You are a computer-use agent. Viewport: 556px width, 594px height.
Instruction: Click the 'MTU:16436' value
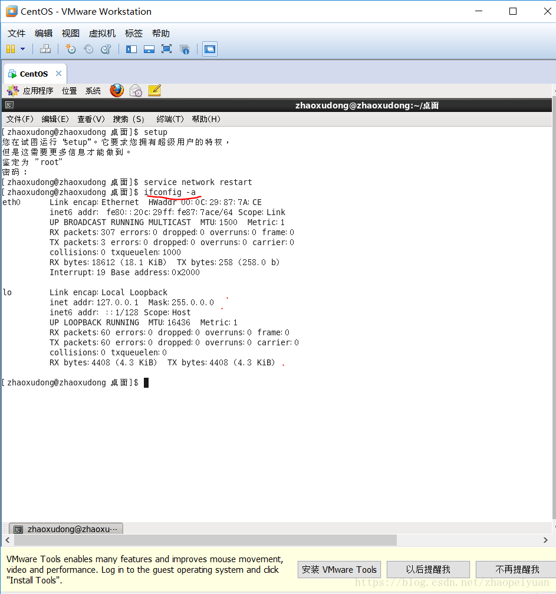point(169,322)
